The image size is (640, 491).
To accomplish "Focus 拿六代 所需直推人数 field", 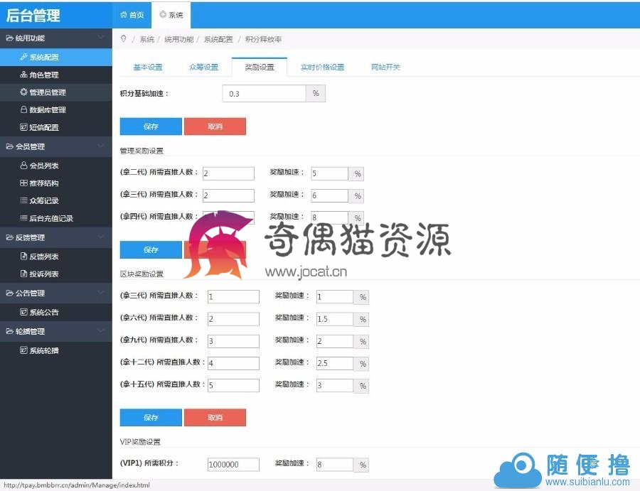I will pyautogui.click(x=233, y=319).
